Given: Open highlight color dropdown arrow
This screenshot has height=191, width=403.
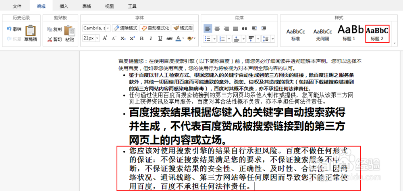Looking at the screenshot, I should pos(195,38).
